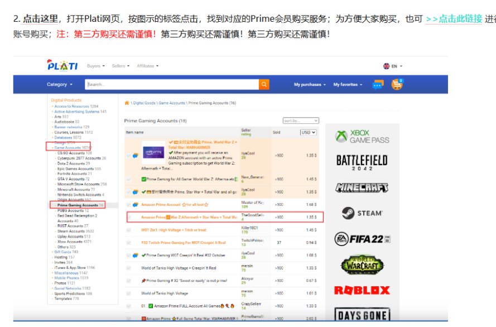Select Steam Accounts category
The height and width of the screenshot is (327, 496).
click(71, 231)
